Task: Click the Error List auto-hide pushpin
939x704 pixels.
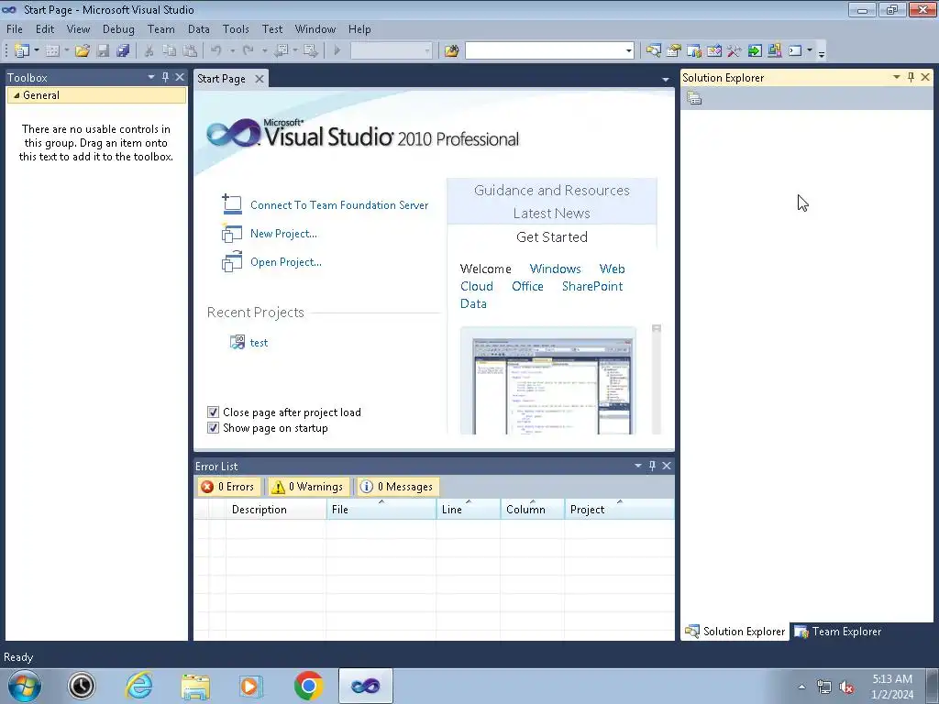Action: [652, 466]
